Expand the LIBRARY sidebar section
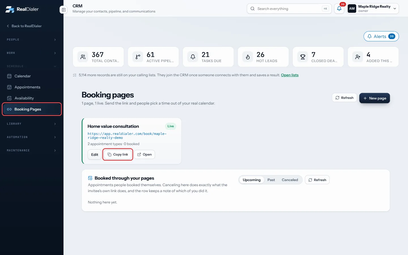 click(x=32, y=124)
